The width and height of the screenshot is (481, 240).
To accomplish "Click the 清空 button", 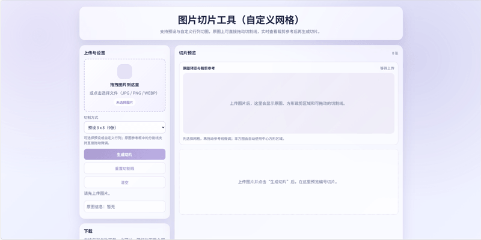I will [x=124, y=182].
